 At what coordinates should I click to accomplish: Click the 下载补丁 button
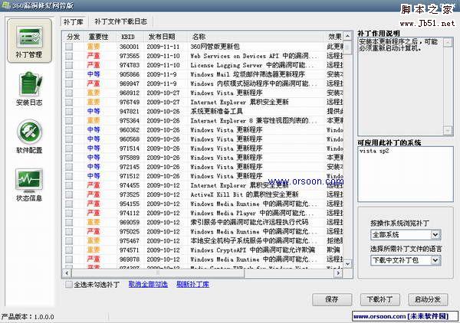pos(380,299)
